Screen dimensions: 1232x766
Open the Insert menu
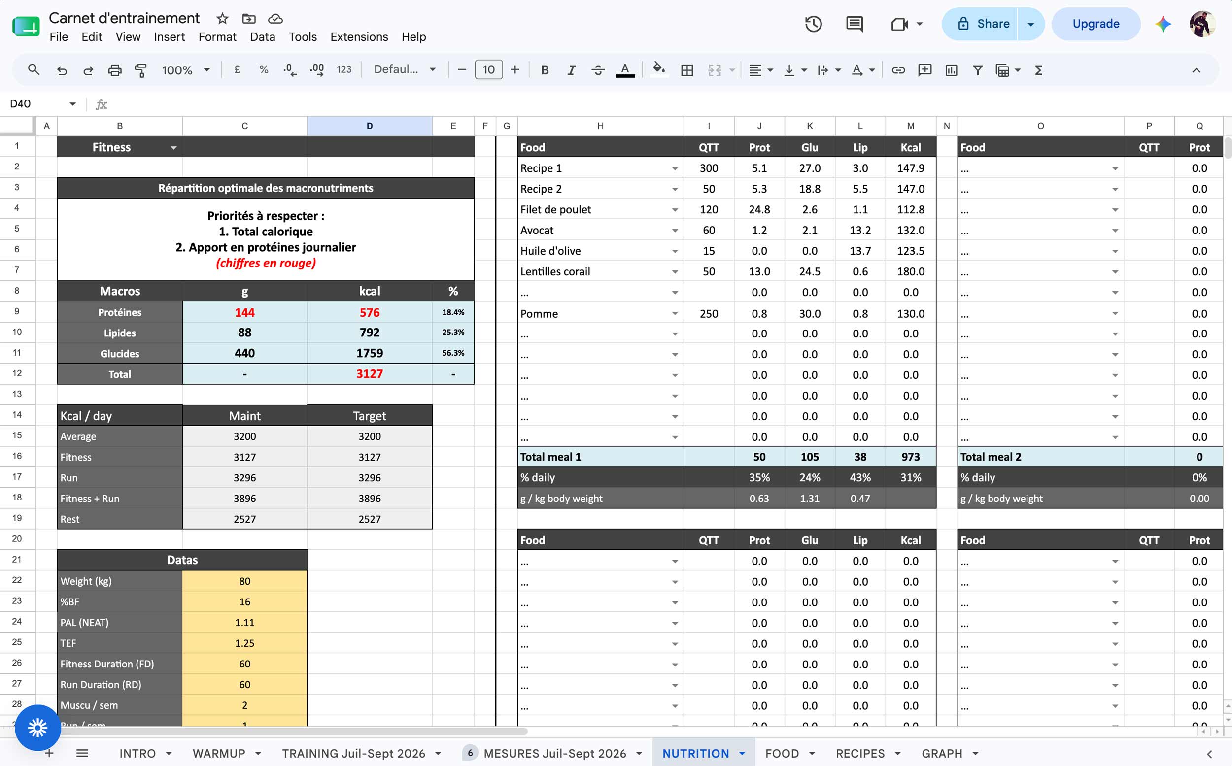(x=169, y=37)
